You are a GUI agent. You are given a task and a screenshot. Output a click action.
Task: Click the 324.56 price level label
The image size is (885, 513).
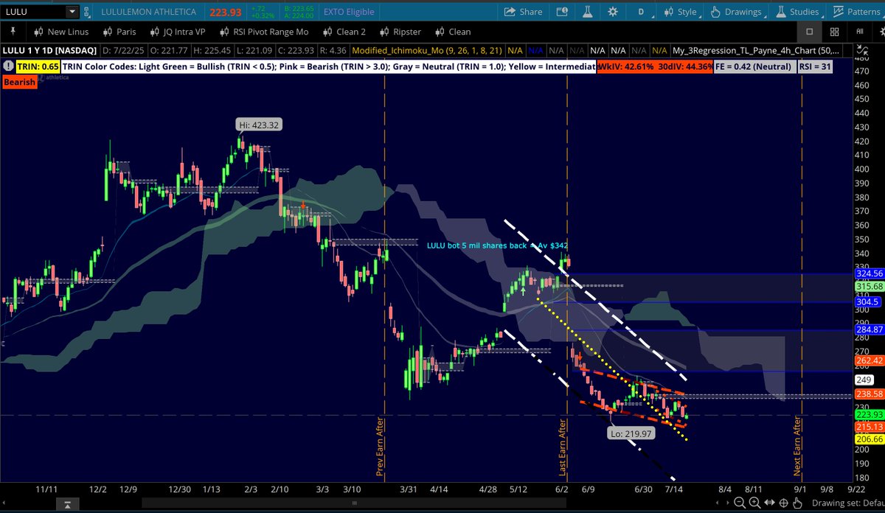(870, 274)
